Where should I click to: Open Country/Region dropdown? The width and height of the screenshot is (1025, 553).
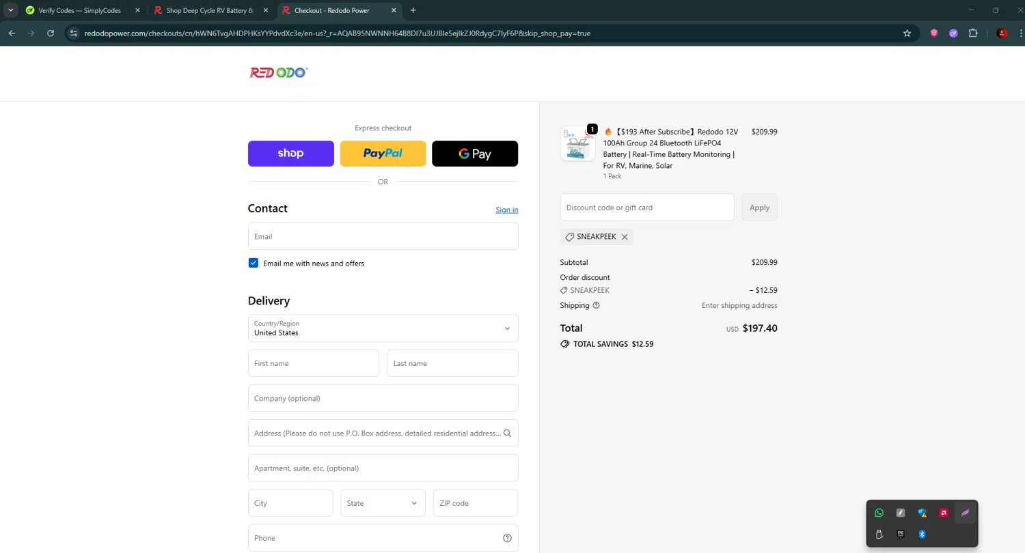(383, 328)
